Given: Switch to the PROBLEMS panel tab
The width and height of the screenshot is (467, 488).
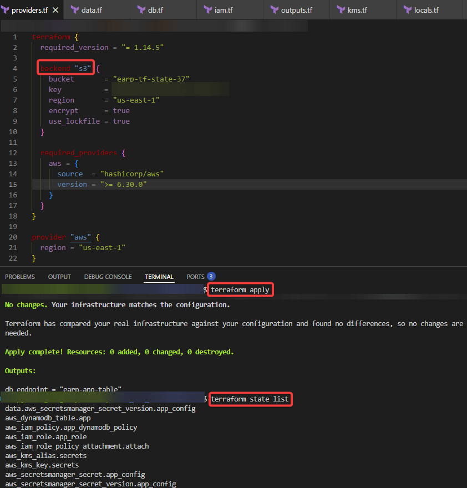Looking at the screenshot, I should (19, 277).
